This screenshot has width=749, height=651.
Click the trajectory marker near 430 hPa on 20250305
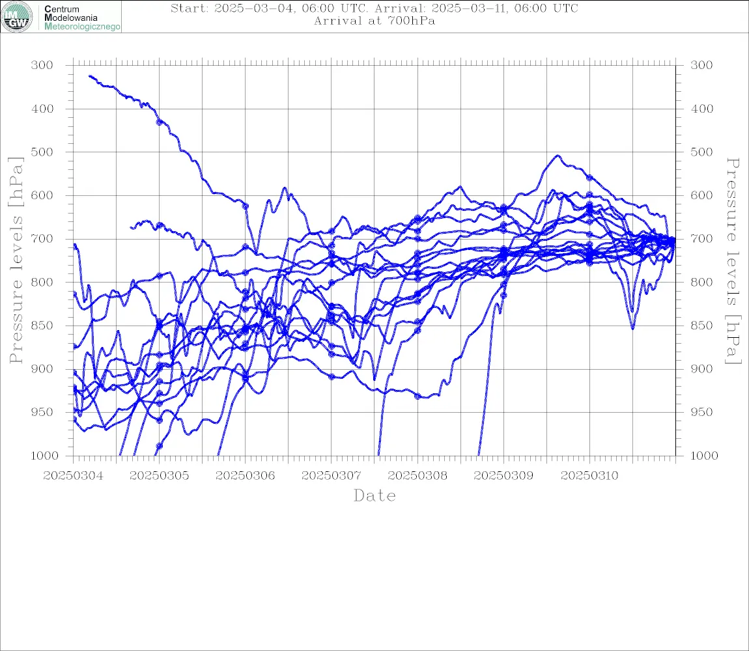160,122
